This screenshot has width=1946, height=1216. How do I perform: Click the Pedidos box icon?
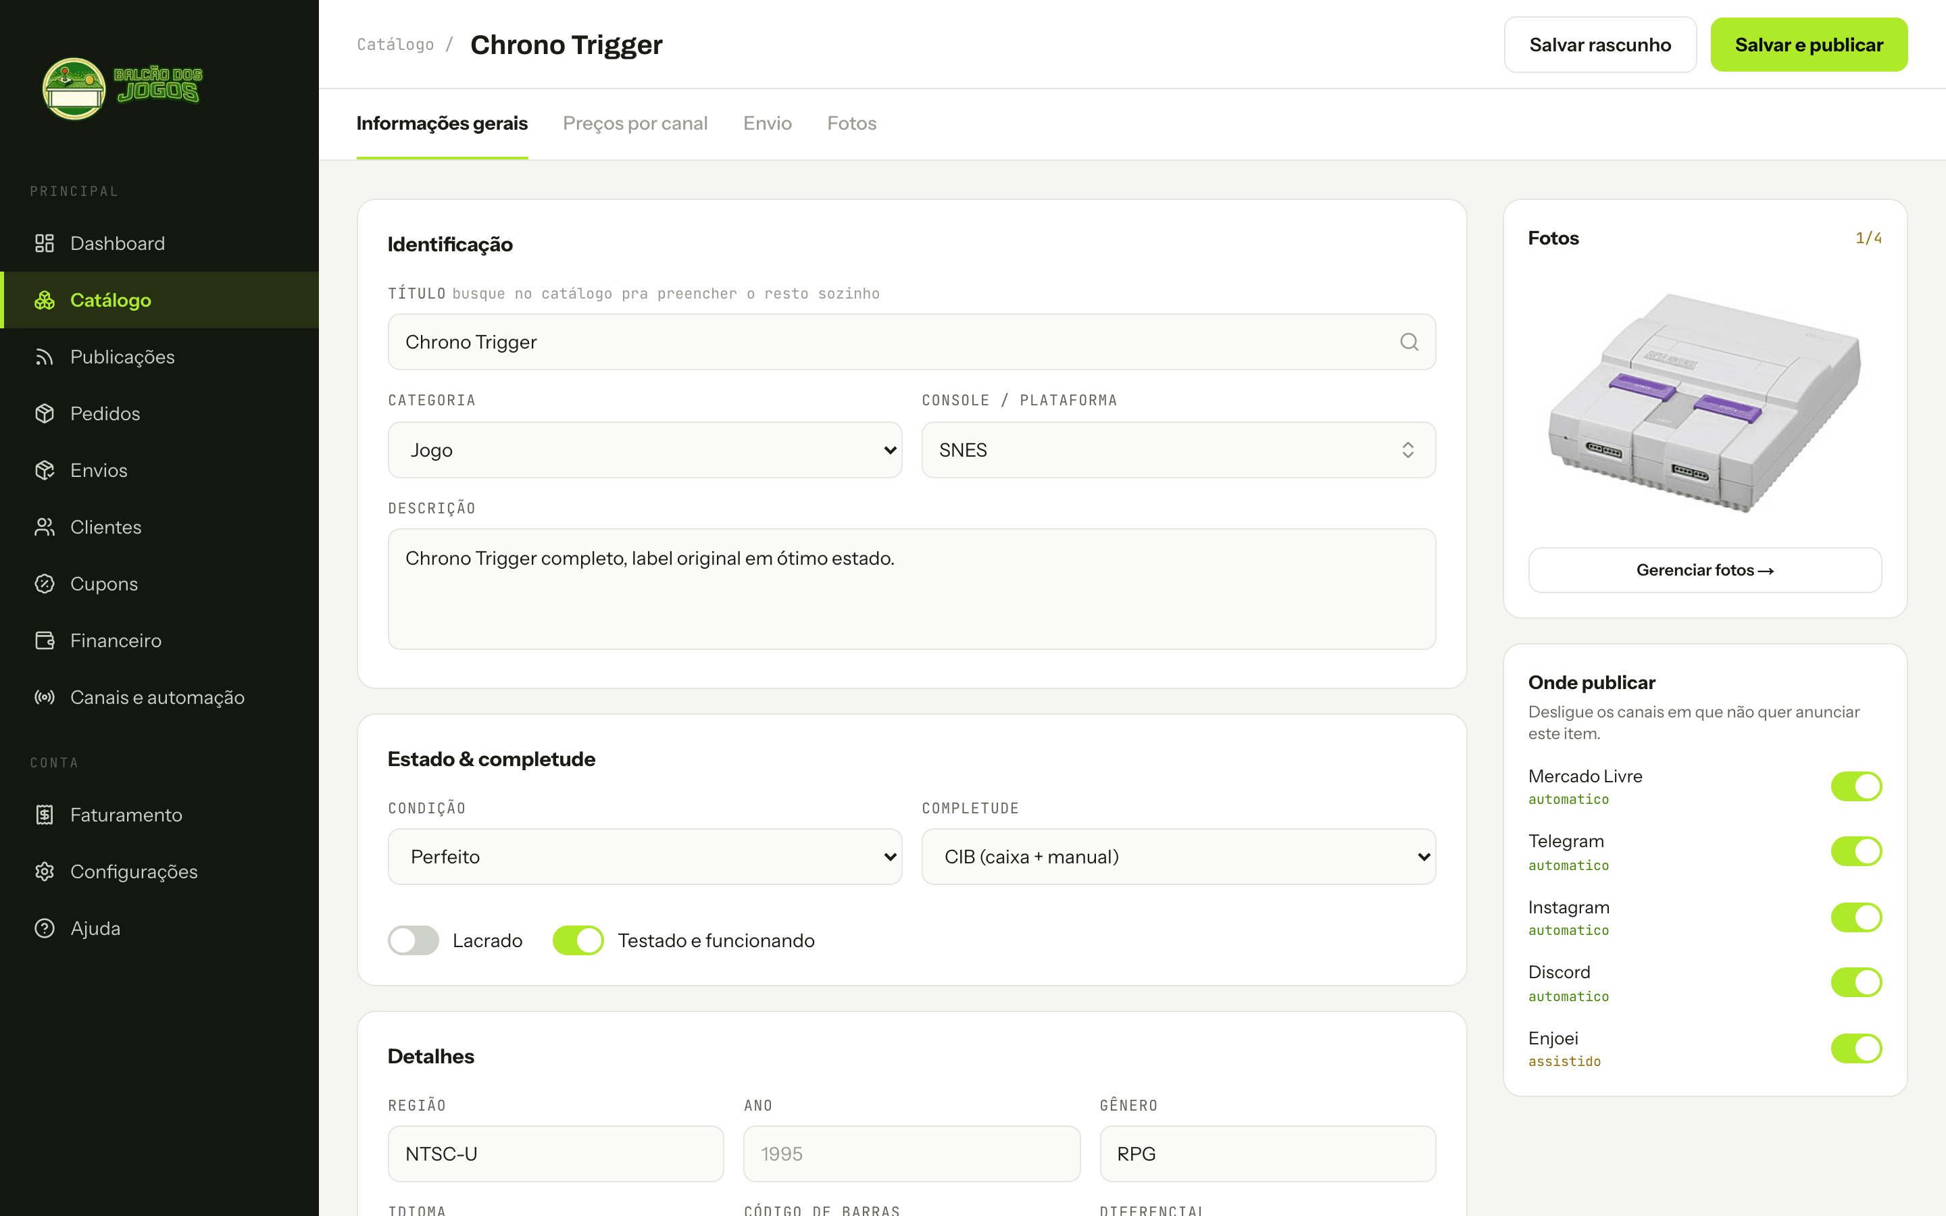44,413
